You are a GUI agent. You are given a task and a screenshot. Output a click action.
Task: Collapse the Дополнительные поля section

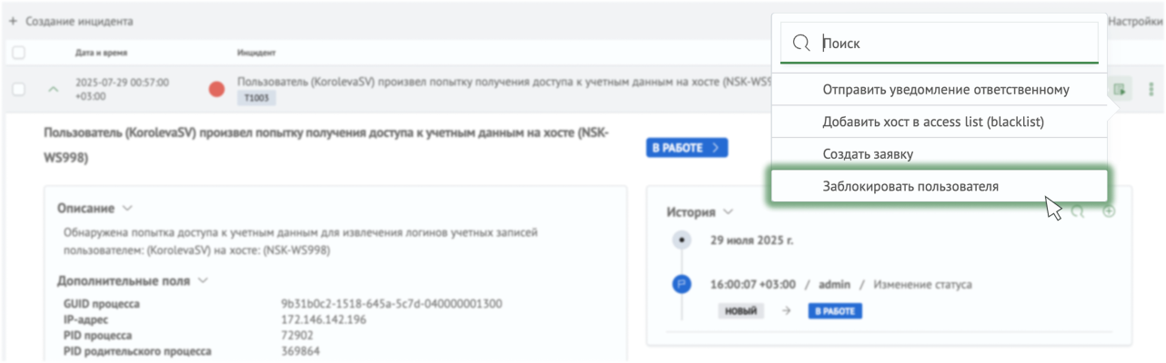pyautogui.click(x=203, y=281)
